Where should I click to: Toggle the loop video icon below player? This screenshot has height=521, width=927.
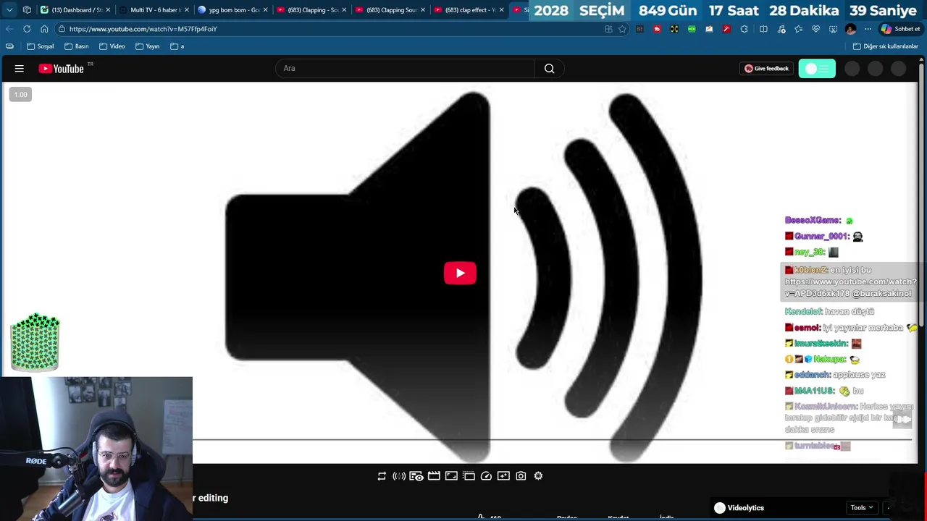coord(382,476)
